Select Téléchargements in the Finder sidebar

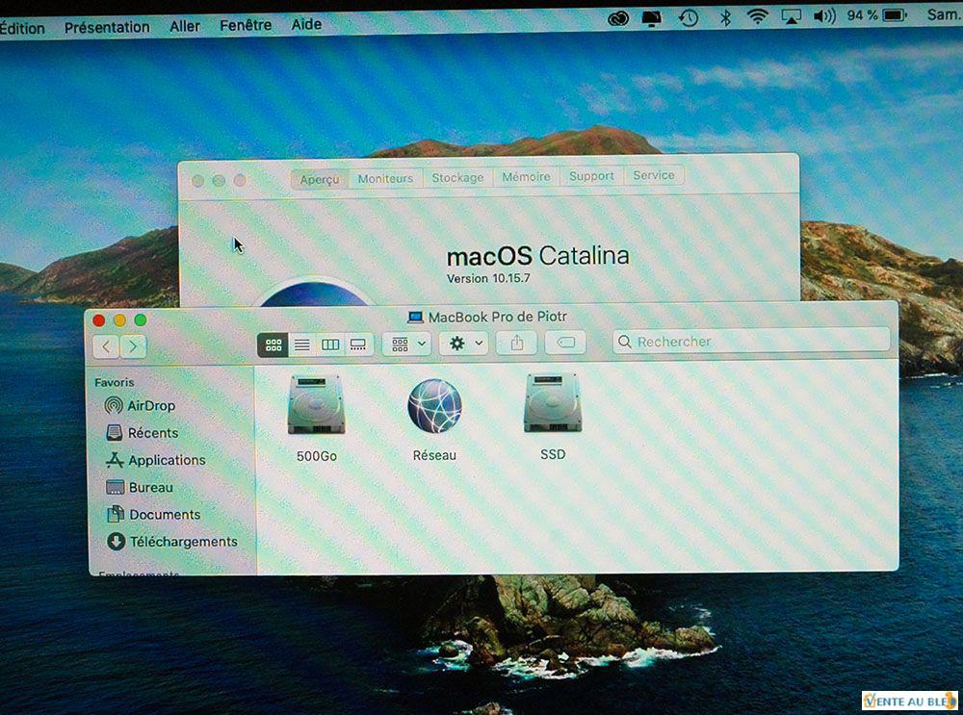[172, 542]
